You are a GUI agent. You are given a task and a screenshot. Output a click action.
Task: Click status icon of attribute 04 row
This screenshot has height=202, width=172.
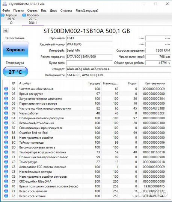pos(6,98)
